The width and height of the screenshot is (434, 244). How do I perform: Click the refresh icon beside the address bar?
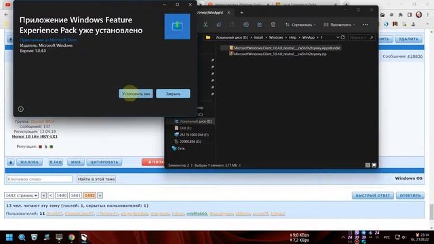[342, 37]
